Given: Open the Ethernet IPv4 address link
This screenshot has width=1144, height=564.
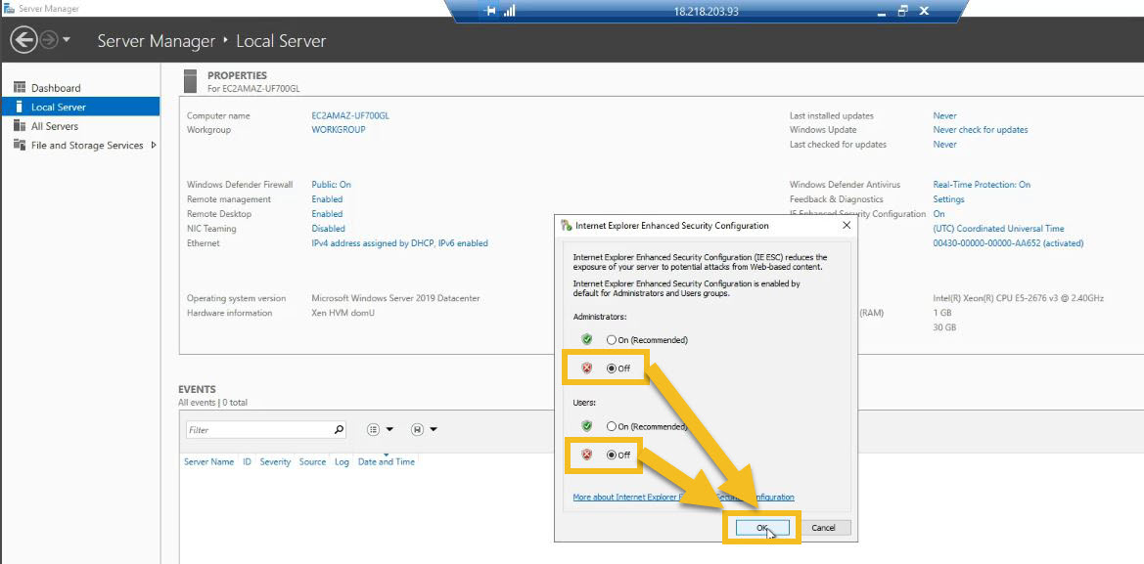Looking at the screenshot, I should click(x=400, y=243).
